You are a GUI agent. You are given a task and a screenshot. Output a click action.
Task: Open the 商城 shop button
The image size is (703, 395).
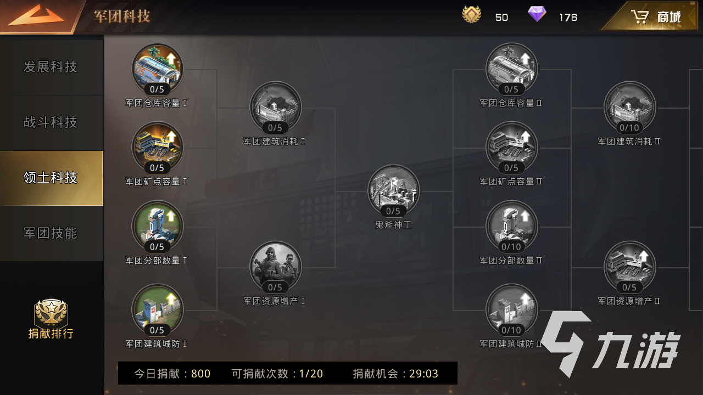653,16
